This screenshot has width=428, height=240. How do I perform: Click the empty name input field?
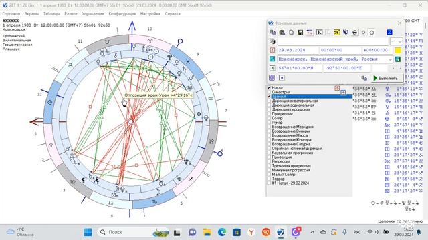click(x=333, y=41)
